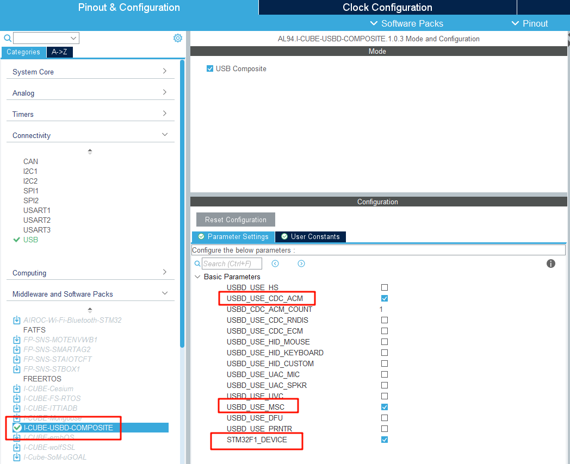Open the Software Packs dropdown
Viewport: 570px width, 464px height.
[406, 23]
